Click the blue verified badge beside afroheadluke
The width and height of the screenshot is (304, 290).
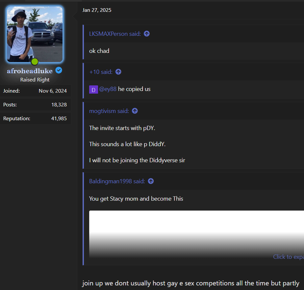[x=59, y=70]
